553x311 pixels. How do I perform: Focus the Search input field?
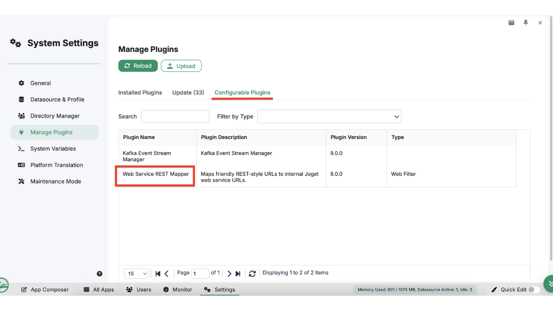pyautogui.click(x=175, y=116)
